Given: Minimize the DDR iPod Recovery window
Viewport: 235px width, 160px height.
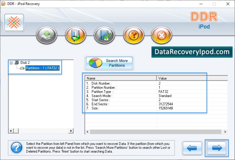Looking at the screenshot, I should (x=201, y=4).
